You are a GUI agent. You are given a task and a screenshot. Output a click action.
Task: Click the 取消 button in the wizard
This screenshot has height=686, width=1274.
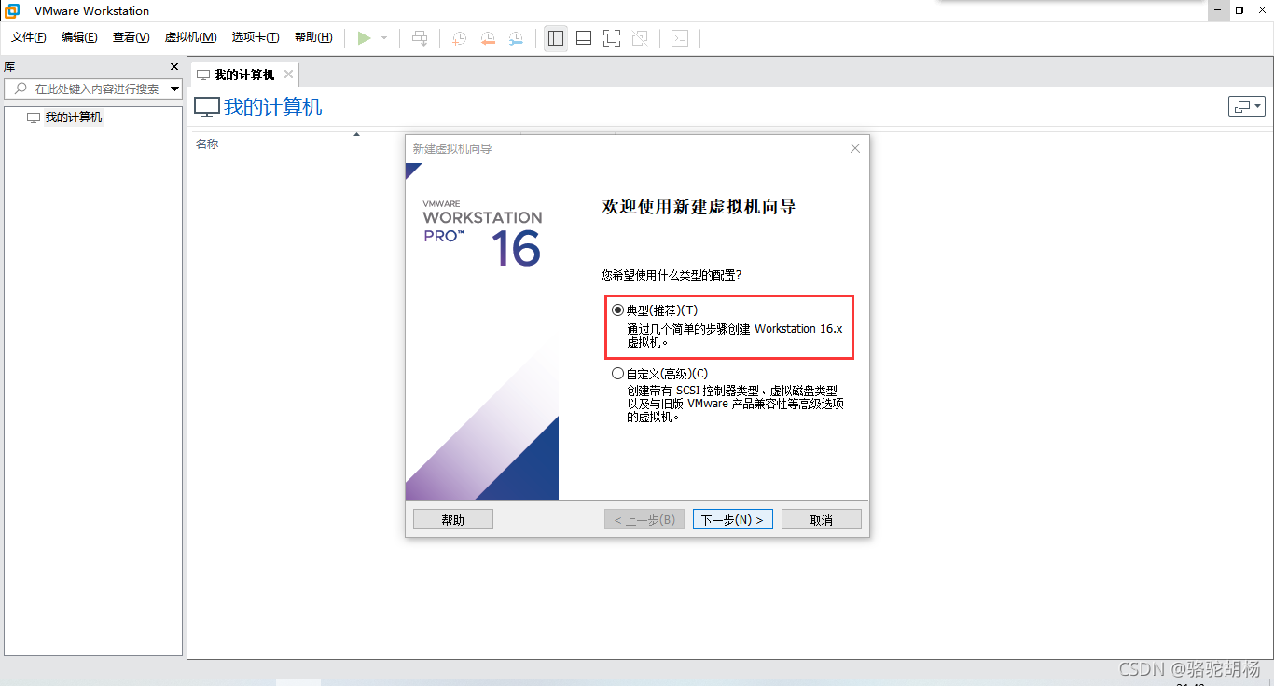click(822, 520)
